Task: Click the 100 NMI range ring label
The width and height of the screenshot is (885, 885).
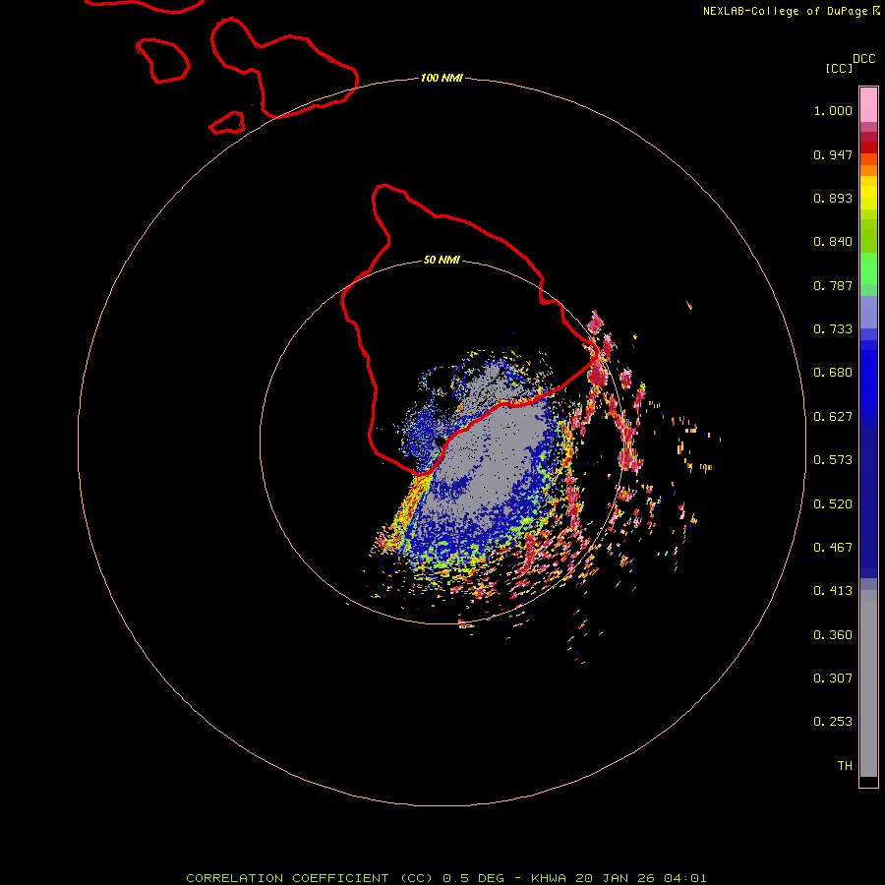Action: tap(442, 78)
